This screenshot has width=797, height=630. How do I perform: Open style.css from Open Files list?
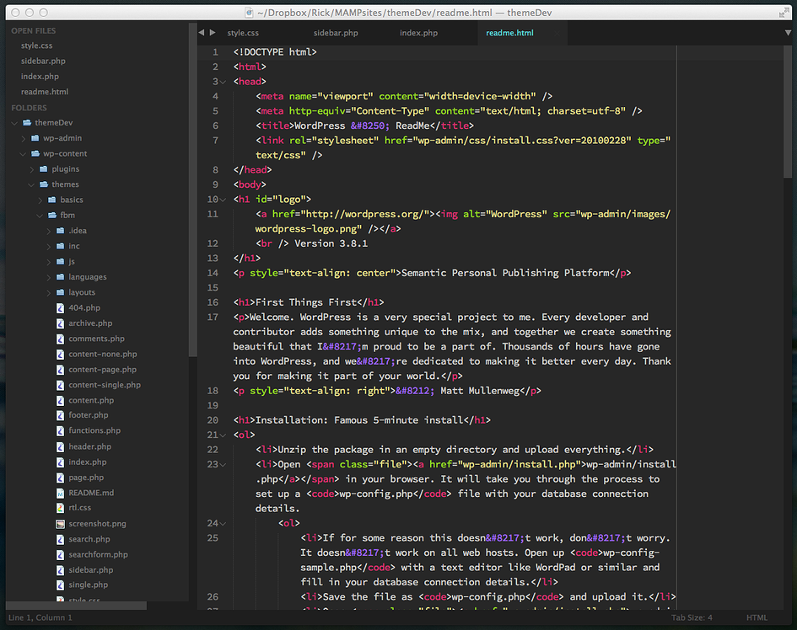point(36,45)
